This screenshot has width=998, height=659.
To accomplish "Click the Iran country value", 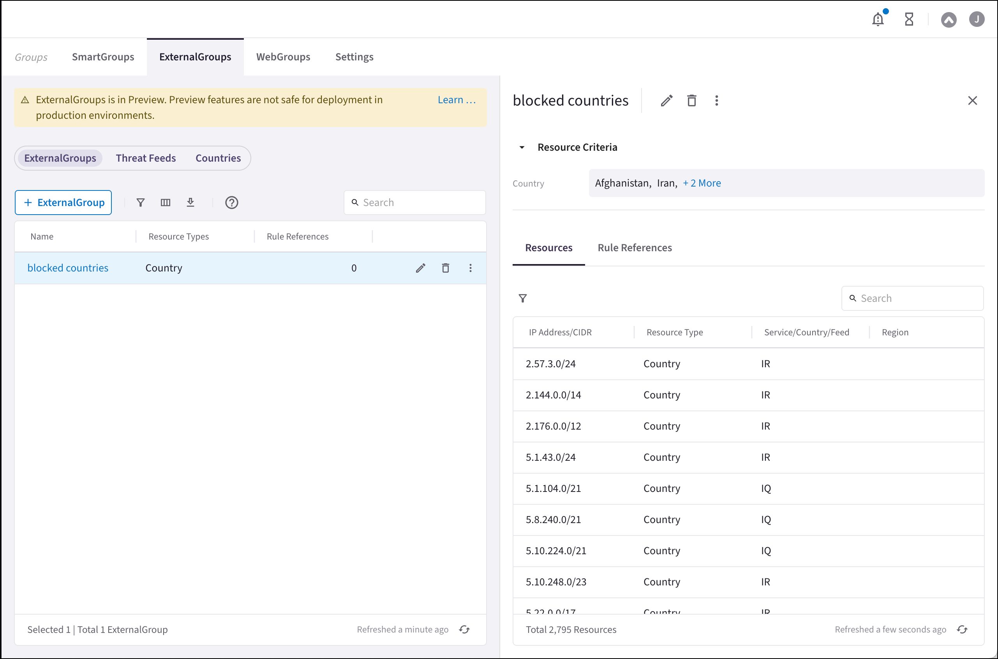I will point(667,183).
